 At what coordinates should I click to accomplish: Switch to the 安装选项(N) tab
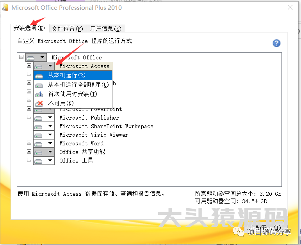click(x=29, y=28)
